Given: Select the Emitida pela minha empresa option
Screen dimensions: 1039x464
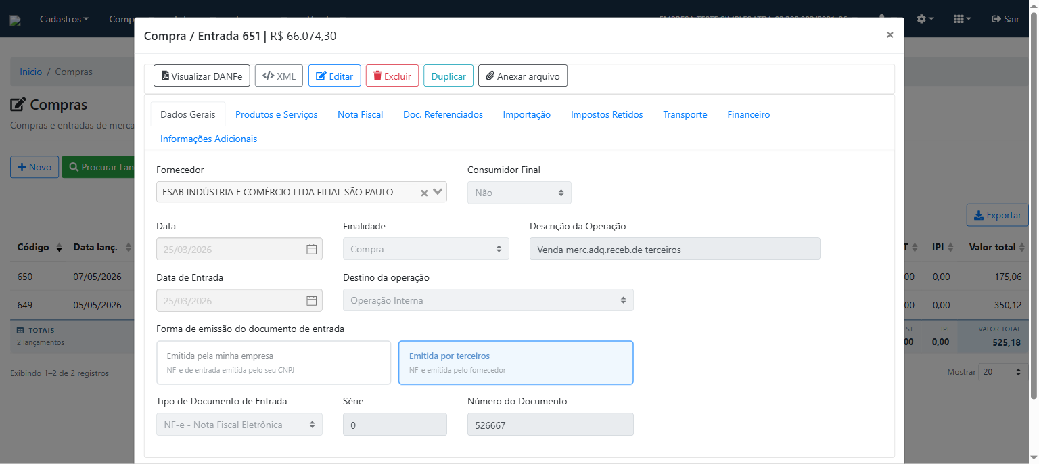Looking at the screenshot, I should 273,363.
